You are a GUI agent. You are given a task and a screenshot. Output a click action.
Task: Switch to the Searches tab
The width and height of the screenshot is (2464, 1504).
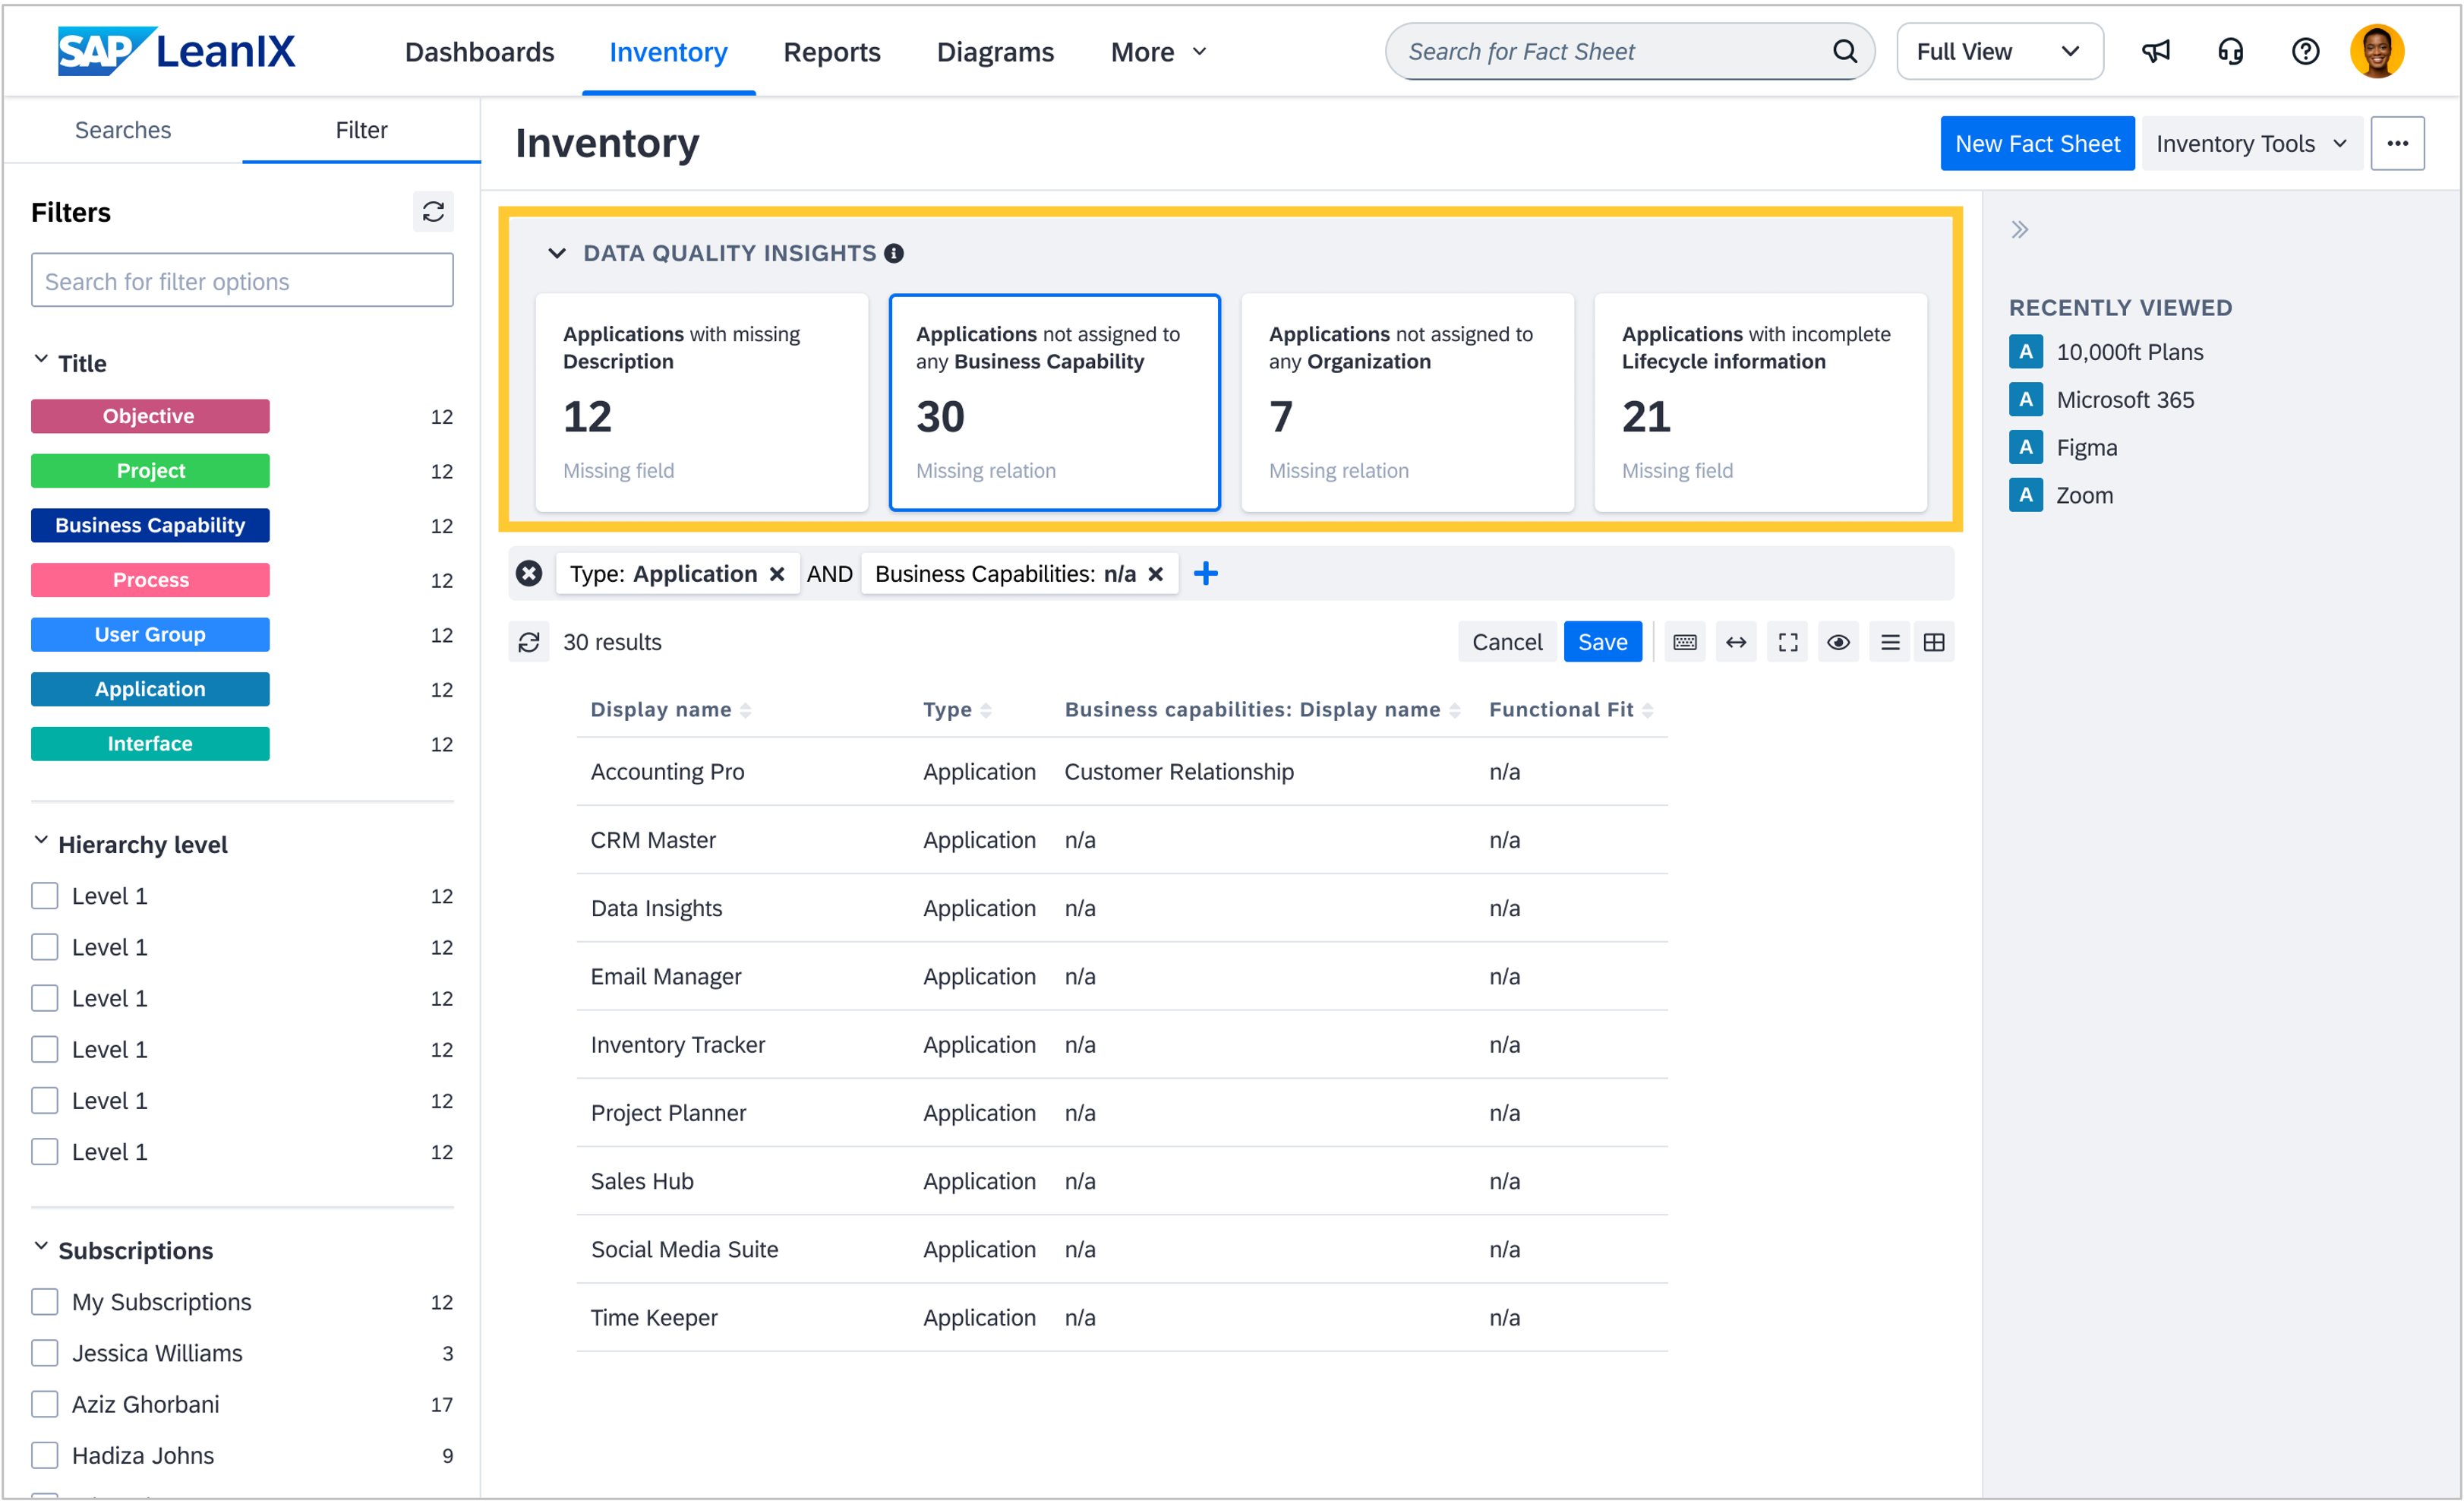click(123, 130)
